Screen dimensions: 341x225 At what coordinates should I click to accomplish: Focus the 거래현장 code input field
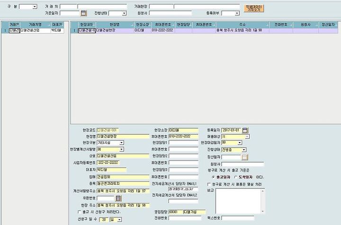(161, 7)
